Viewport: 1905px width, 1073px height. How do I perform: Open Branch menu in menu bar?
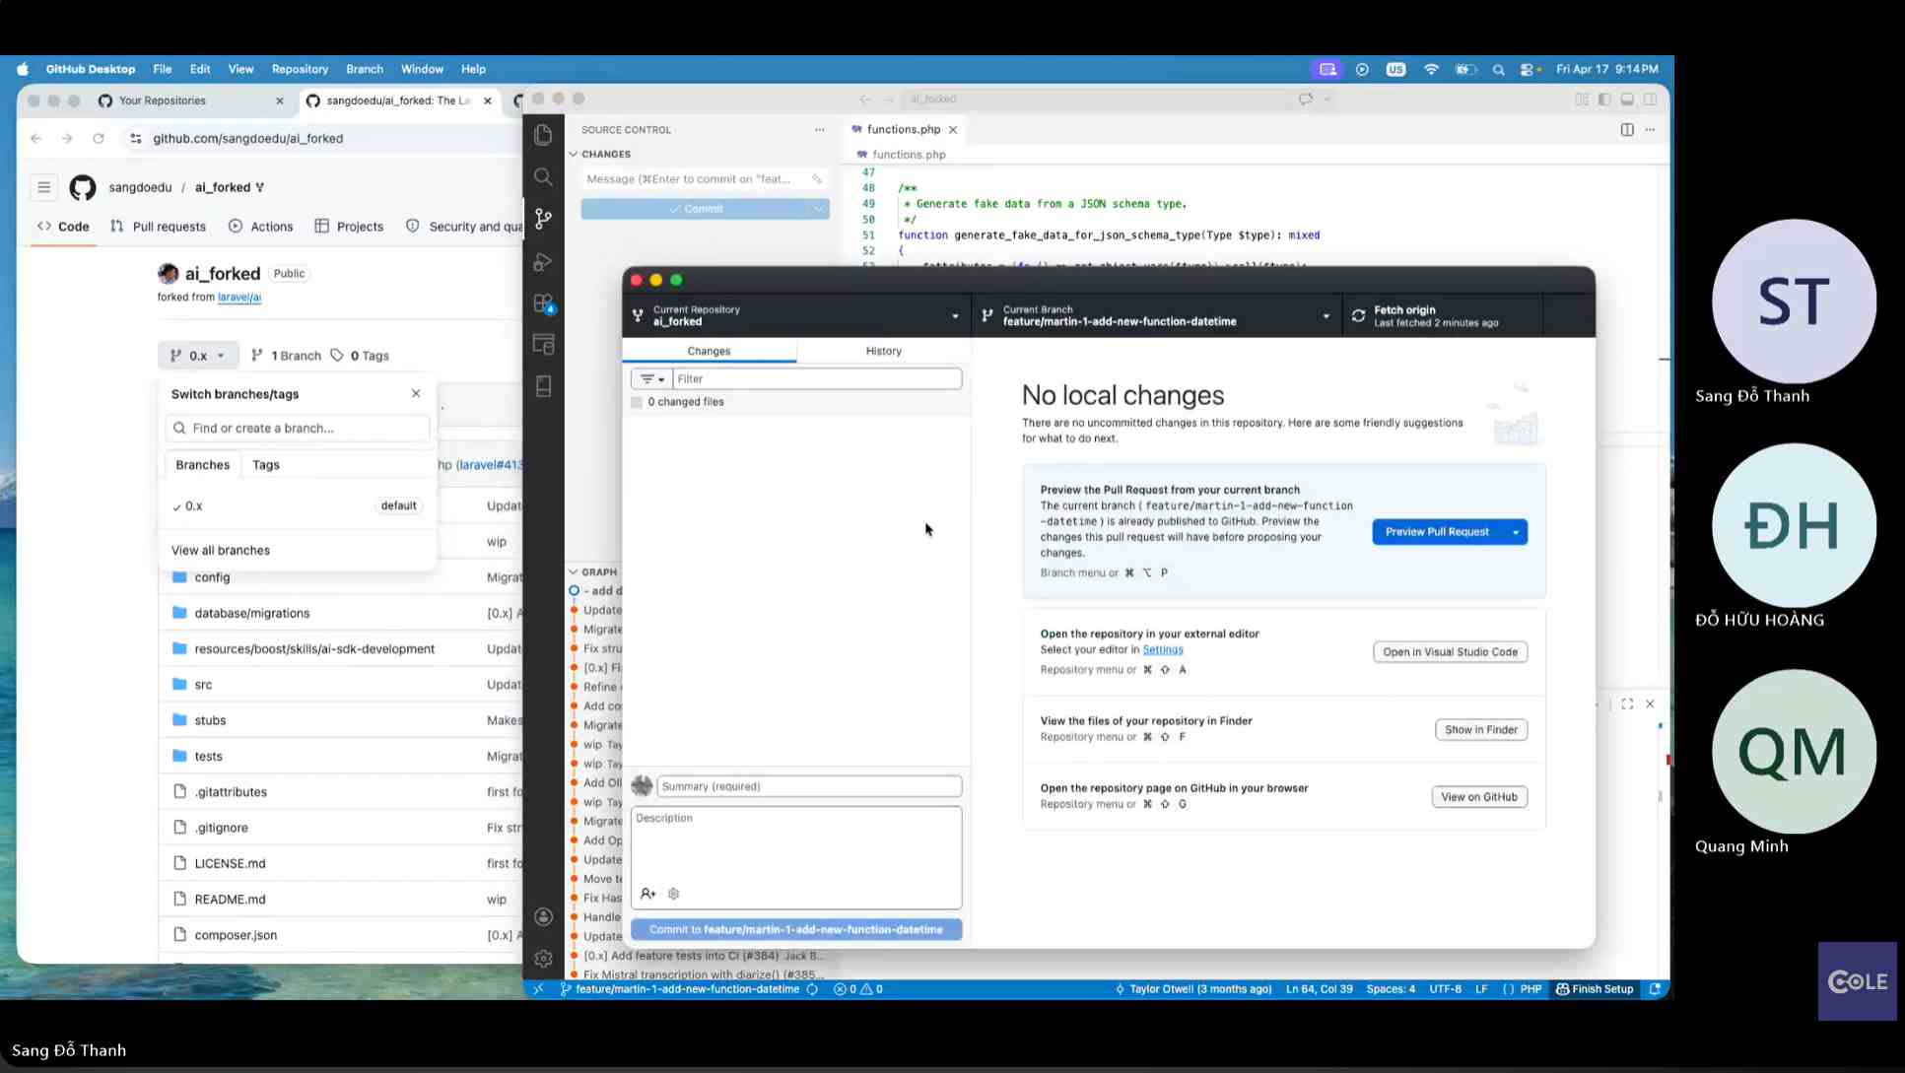[365, 69]
